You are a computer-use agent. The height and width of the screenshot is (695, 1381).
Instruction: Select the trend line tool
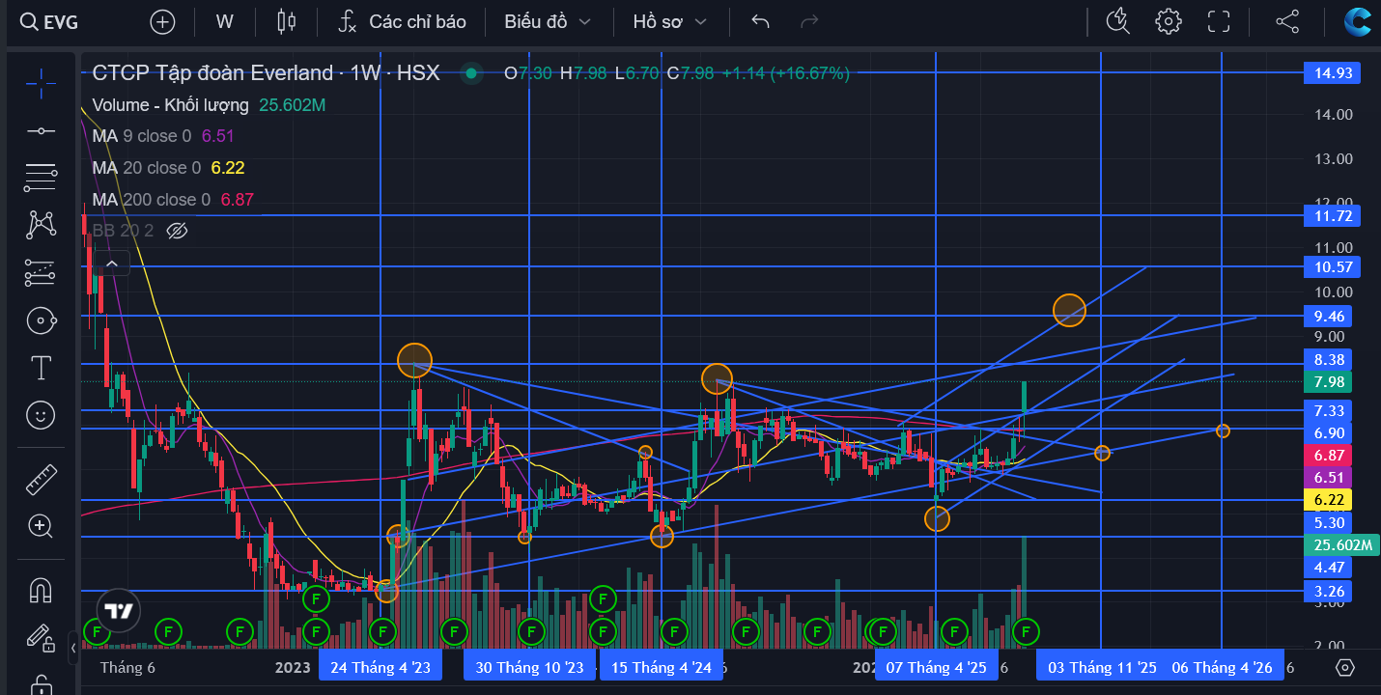(41, 130)
